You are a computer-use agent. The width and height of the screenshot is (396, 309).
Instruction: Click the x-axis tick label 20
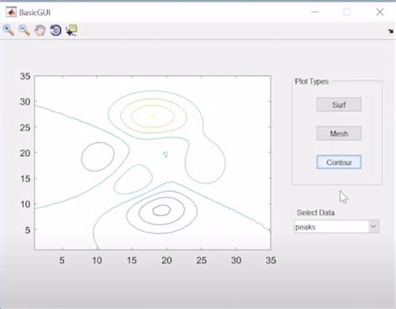click(x=166, y=260)
